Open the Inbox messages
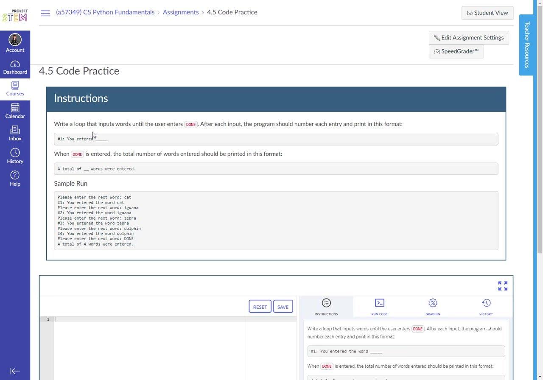Screen dimensions: 543x380 [x=15, y=133]
